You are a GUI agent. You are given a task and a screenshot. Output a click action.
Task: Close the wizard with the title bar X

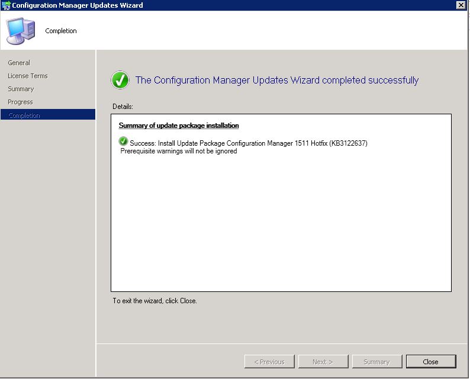click(461, 5)
